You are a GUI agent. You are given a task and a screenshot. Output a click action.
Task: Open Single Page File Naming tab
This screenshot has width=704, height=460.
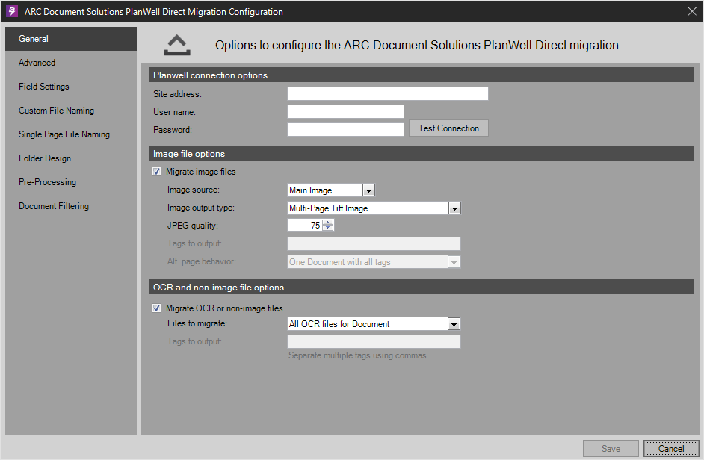(x=71, y=134)
